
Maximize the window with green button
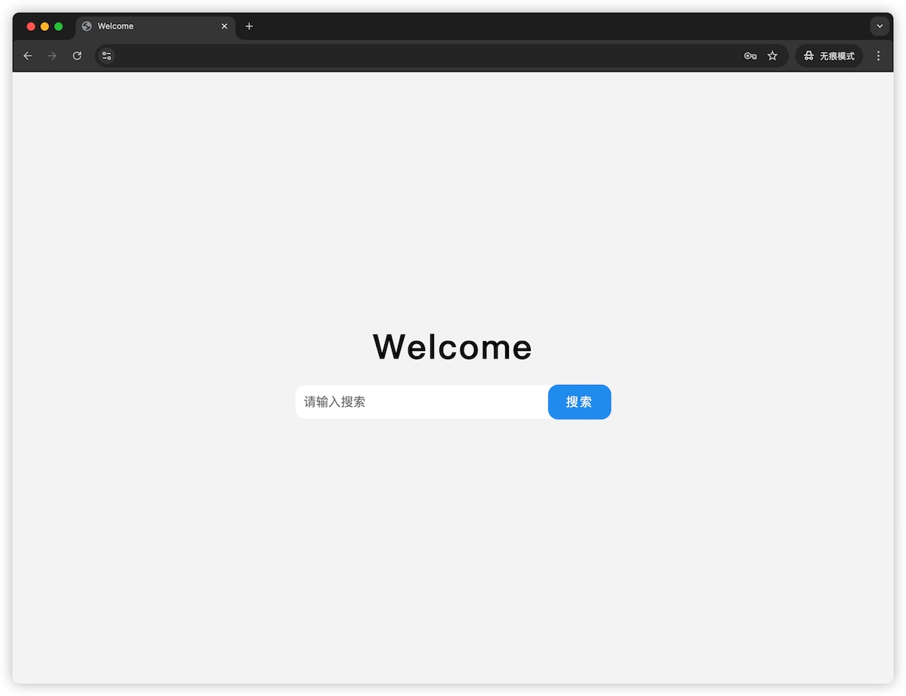pyautogui.click(x=58, y=26)
